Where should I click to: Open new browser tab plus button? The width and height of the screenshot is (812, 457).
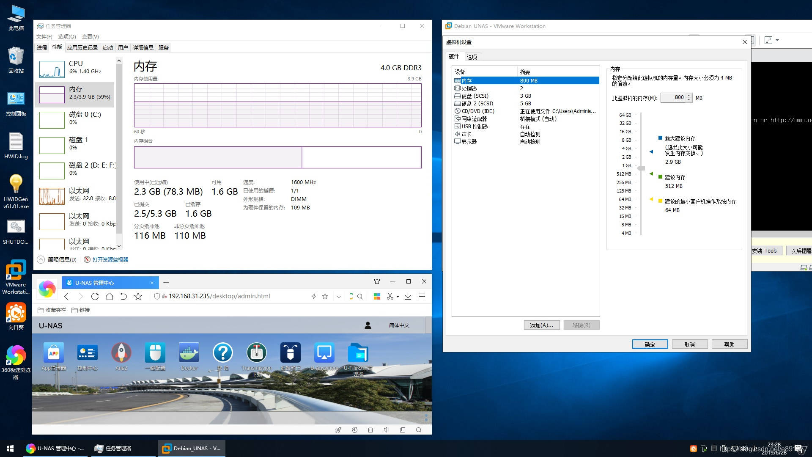(166, 282)
